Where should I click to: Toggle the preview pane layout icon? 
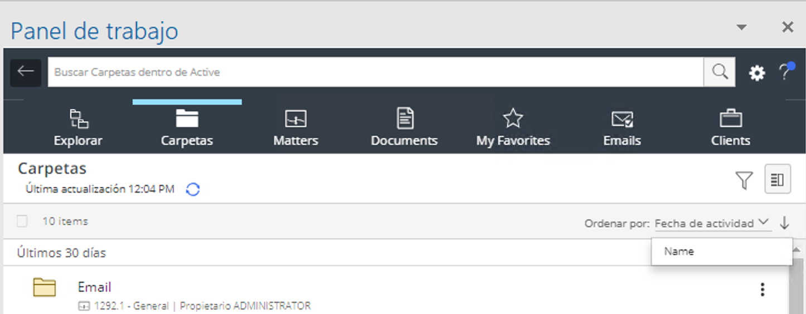(x=778, y=179)
